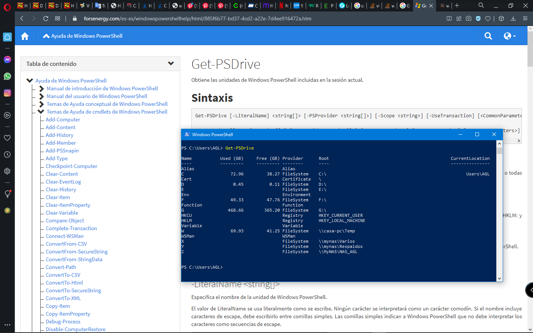This screenshot has width=533, height=333.
Task: Expand Temas de Ayuda conceptual node arrow
Action: click(41, 104)
